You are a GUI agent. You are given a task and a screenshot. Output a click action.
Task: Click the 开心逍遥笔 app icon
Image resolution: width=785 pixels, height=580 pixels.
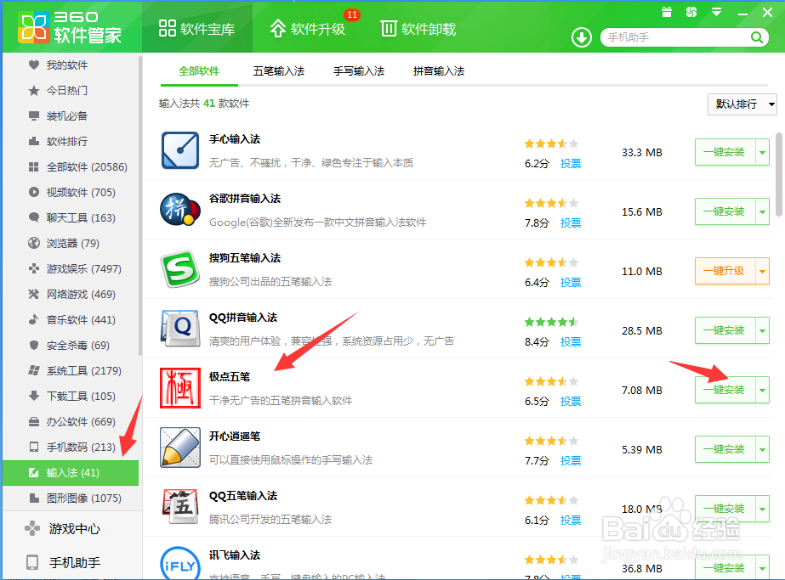[x=180, y=448]
